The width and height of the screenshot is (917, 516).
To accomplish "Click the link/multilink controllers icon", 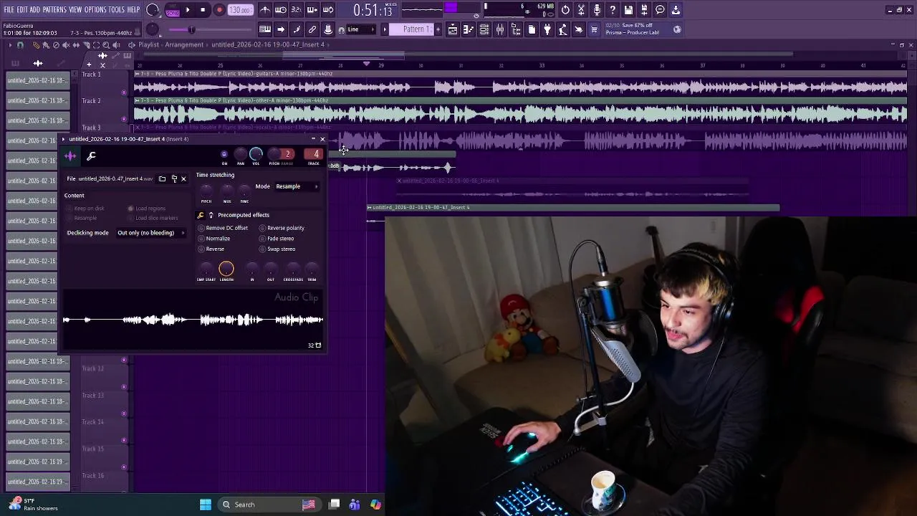I will pos(312,29).
